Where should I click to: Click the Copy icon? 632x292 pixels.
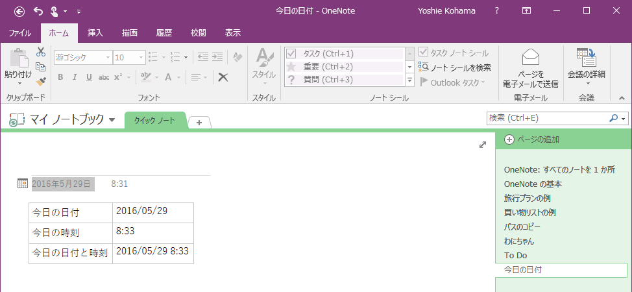41,67
